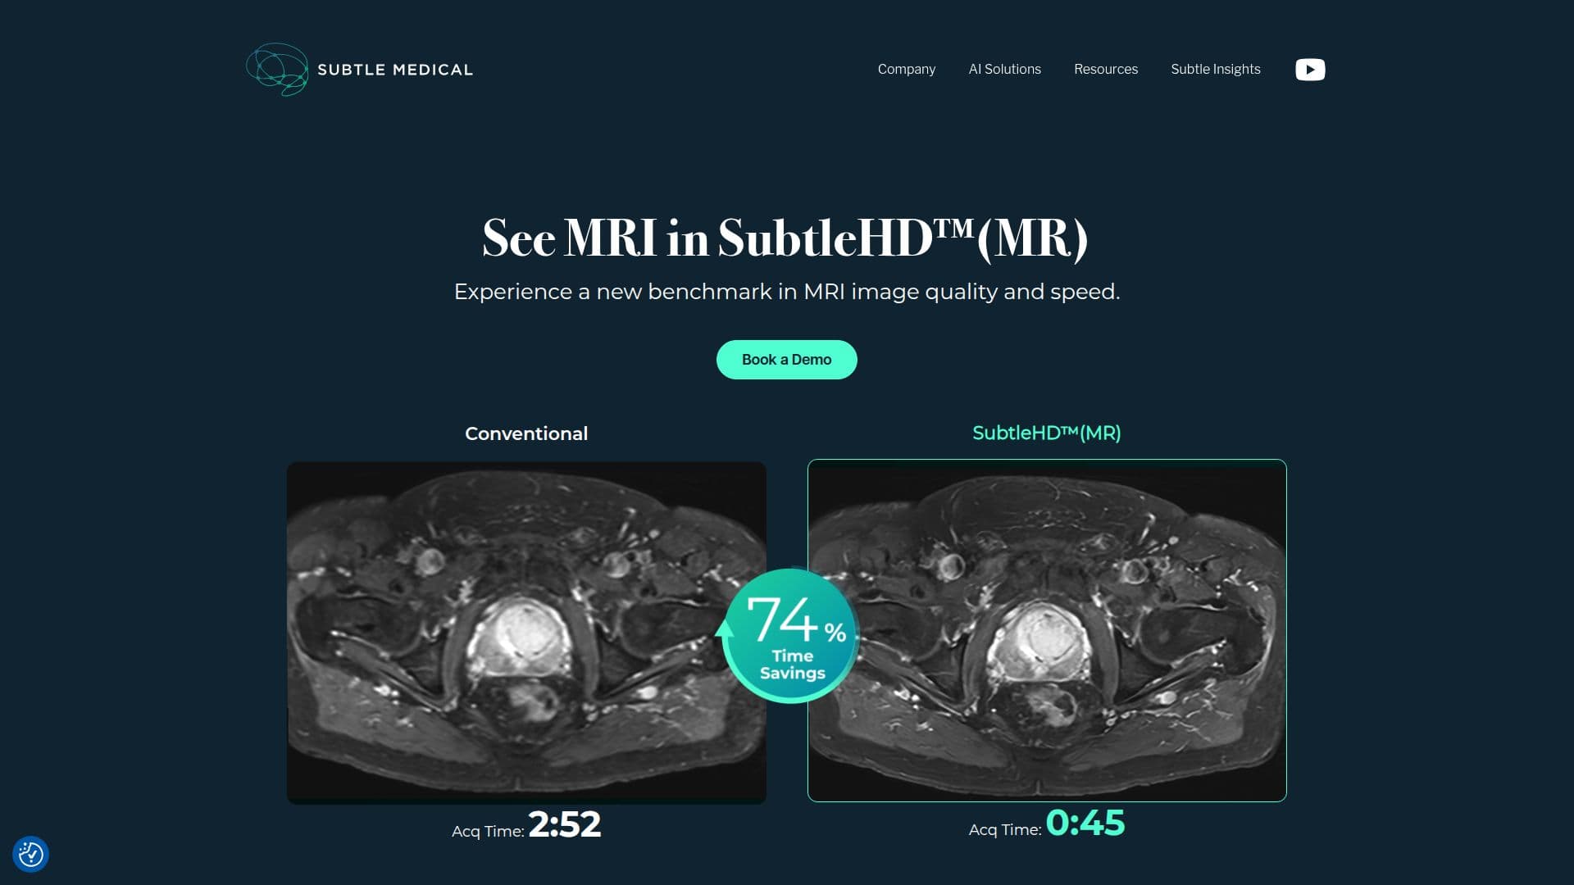The height and width of the screenshot is (885, 1574).
Task: Click the 0:45 acquisition time value
Action: (x=1085, y=824)
